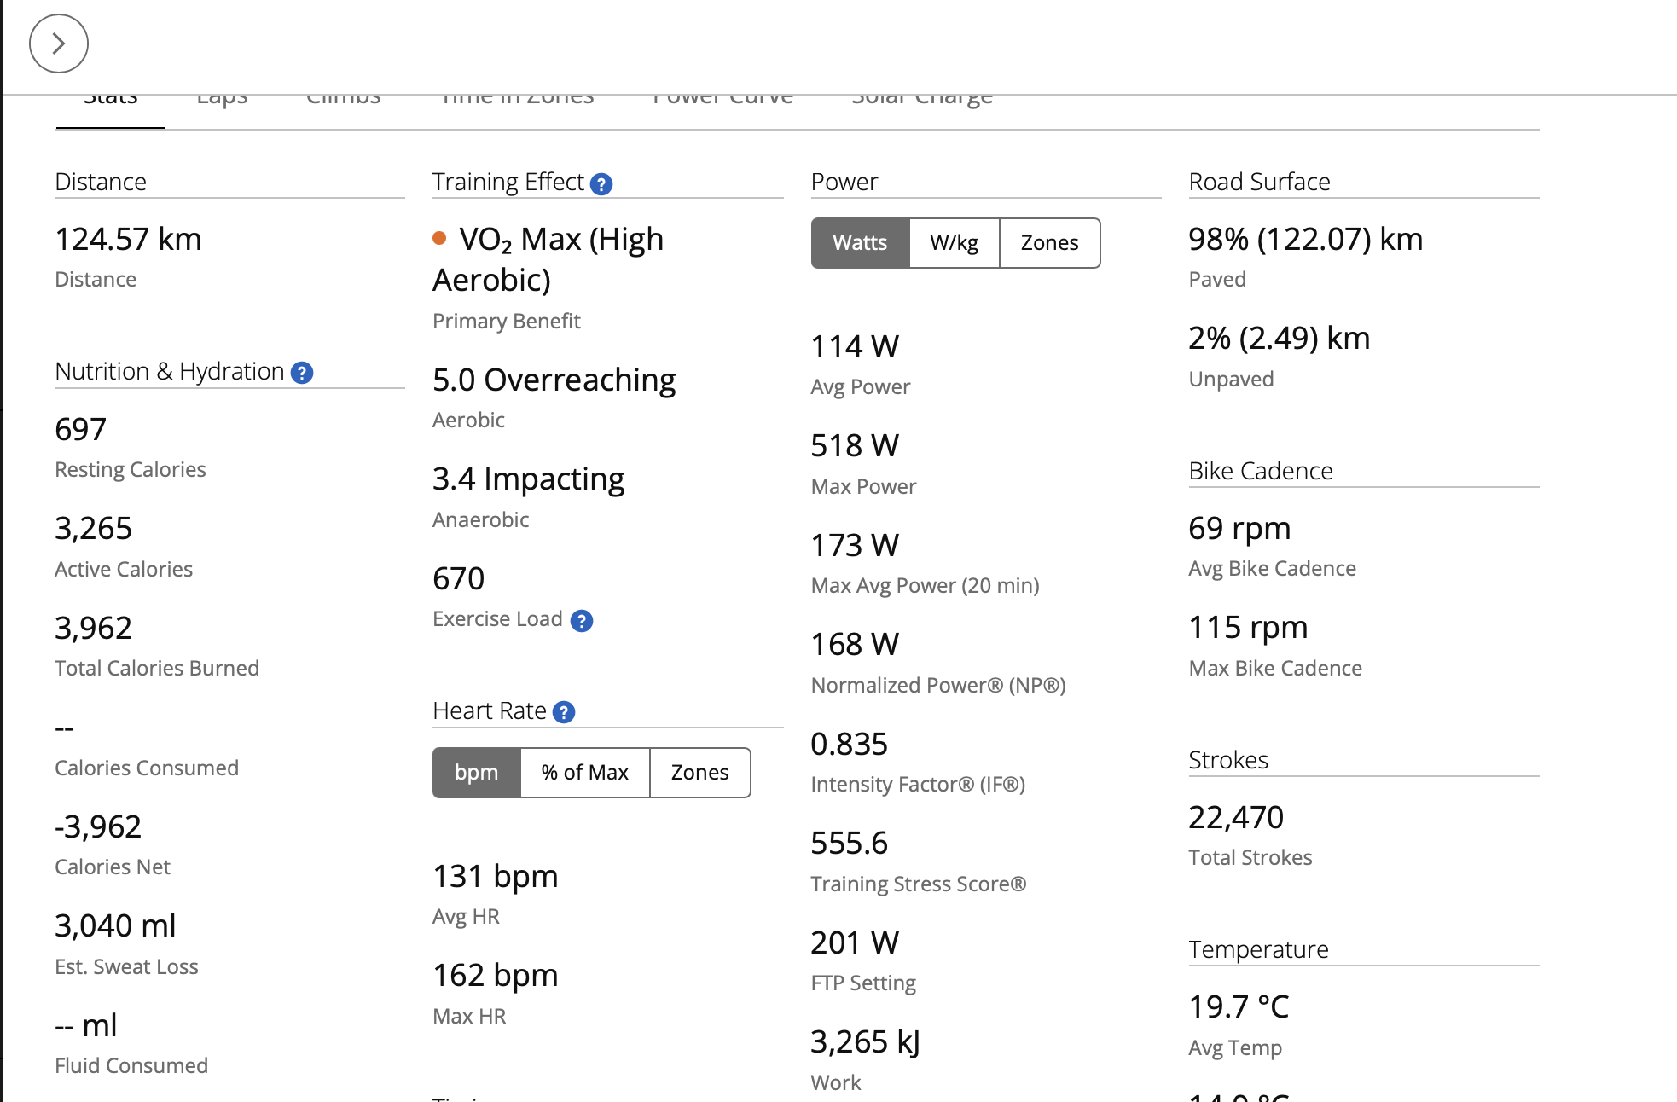Open the Heart Rate help icon

click(564, 712)
